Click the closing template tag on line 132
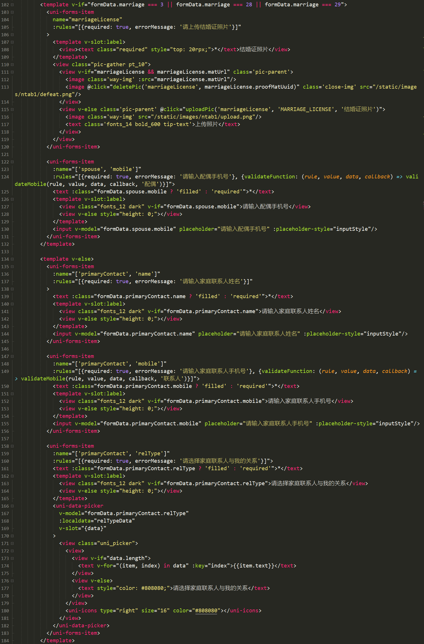Viewport: 424px width, 644px height. tap(57, 244)
